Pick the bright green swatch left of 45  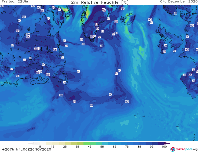pos(86,143)
